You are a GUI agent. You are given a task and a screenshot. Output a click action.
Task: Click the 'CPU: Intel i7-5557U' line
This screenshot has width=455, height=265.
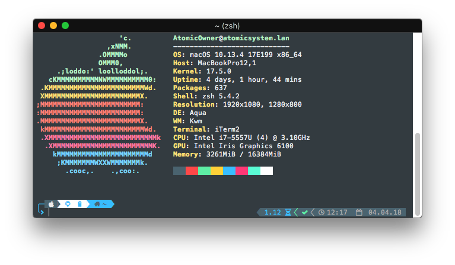tap(241, 138)
